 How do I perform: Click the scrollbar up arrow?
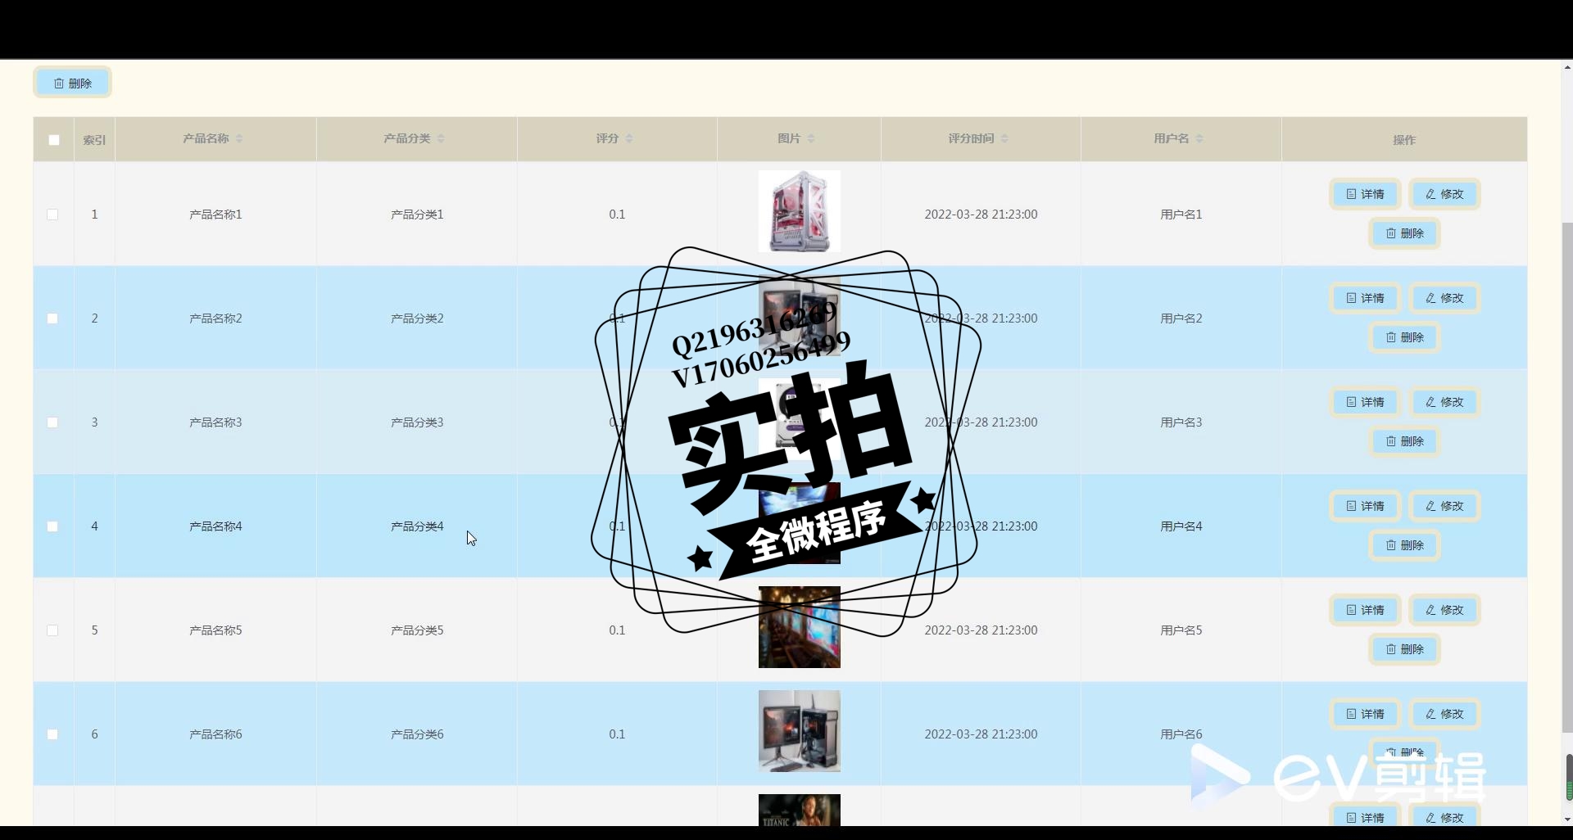[1567, 67]
